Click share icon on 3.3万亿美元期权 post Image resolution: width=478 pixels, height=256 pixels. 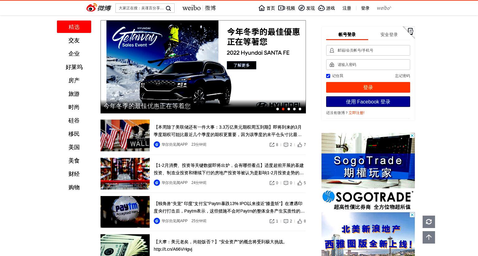[x=272, y=145]
